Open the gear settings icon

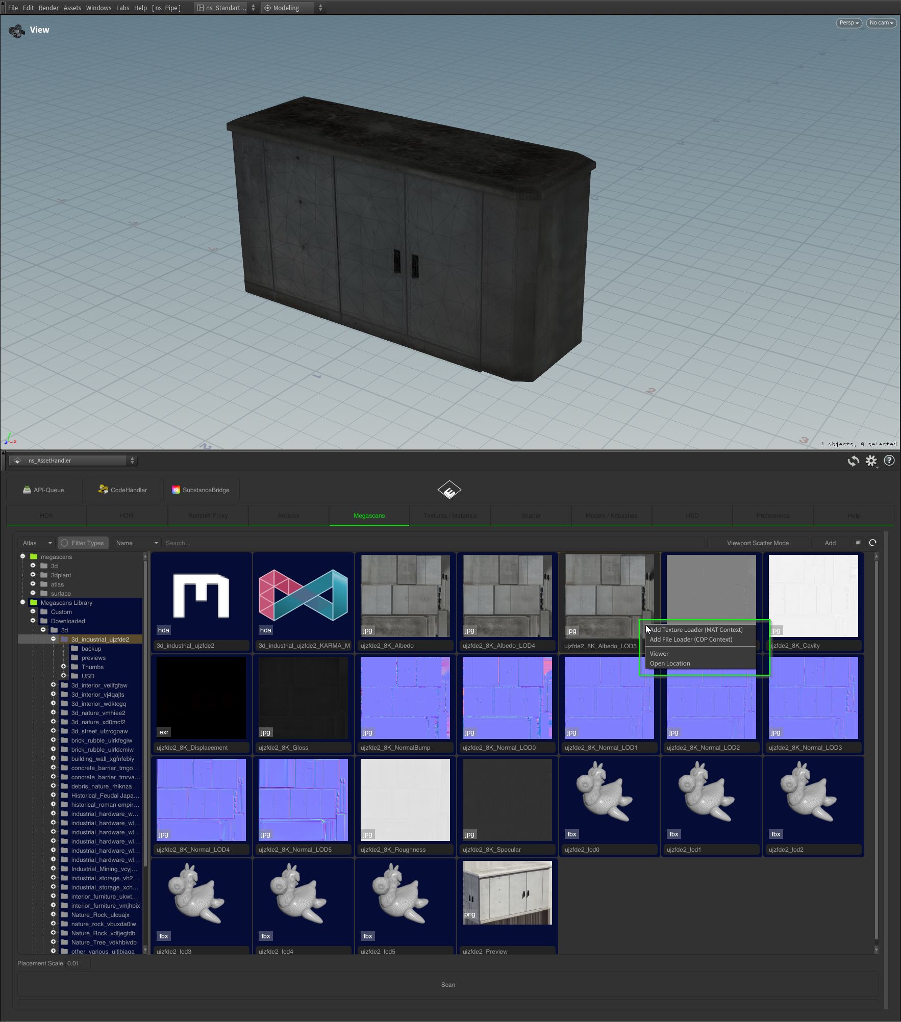click(871, 461)
